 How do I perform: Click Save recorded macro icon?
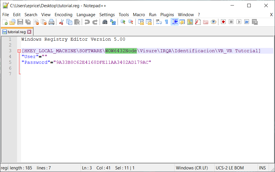coord(255,22)
